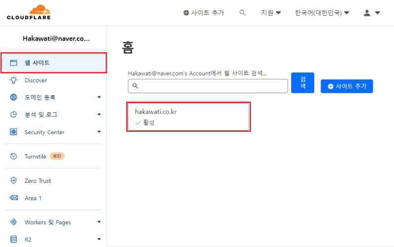
Task: Open the 한국어(대한민국) language dropdown
Action: [x=322, y=13]
